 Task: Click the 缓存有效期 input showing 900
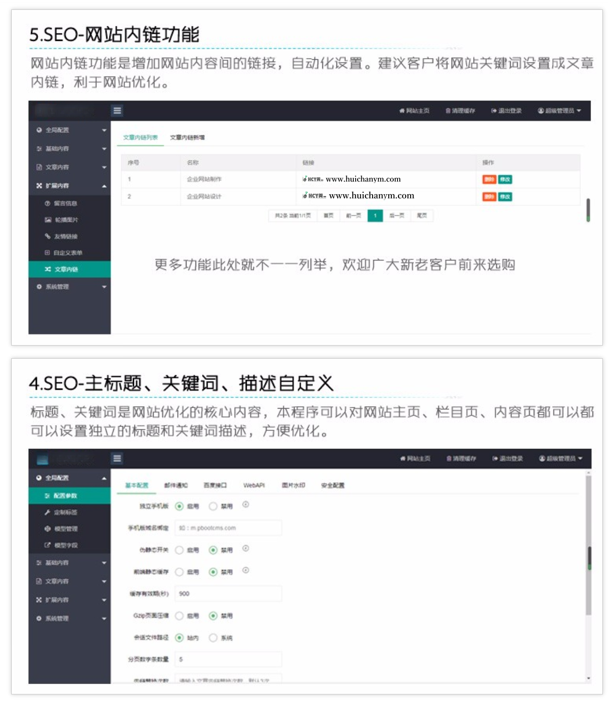coord(227,593)
